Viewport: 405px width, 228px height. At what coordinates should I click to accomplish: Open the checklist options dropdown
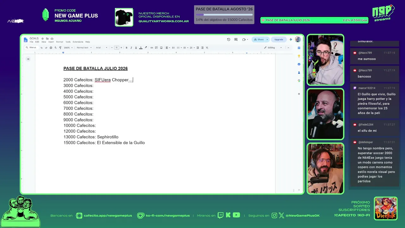click(x=179, y=48)
